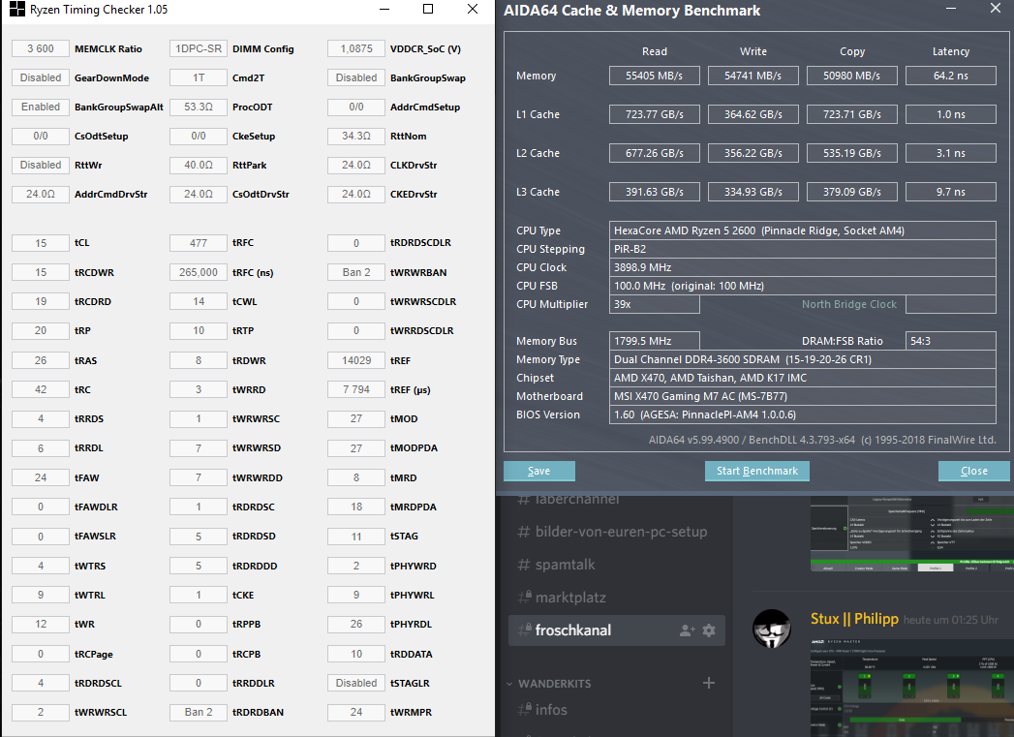Click Save in the AIDA64 window
Screen dimensions: 1014x737
coord(538,471)
